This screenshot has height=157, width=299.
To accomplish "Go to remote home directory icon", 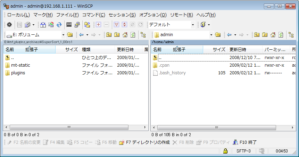I will (273, 35).
